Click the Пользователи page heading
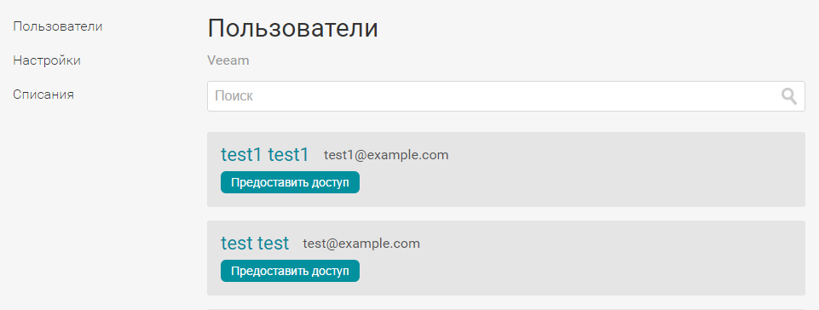 (x=292, y=29)
